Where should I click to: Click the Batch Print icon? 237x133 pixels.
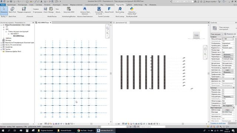[x=12, y=9]
